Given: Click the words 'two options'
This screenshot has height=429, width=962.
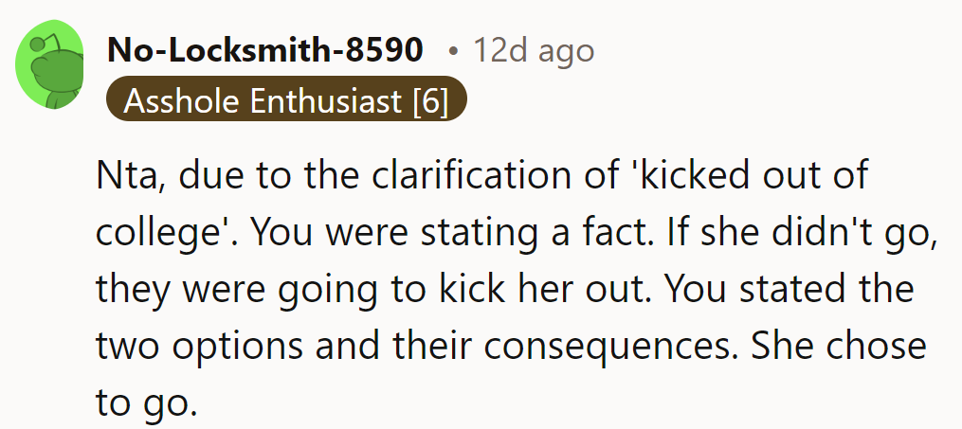Looking at the screenshot, I should [x=197, y=346].
